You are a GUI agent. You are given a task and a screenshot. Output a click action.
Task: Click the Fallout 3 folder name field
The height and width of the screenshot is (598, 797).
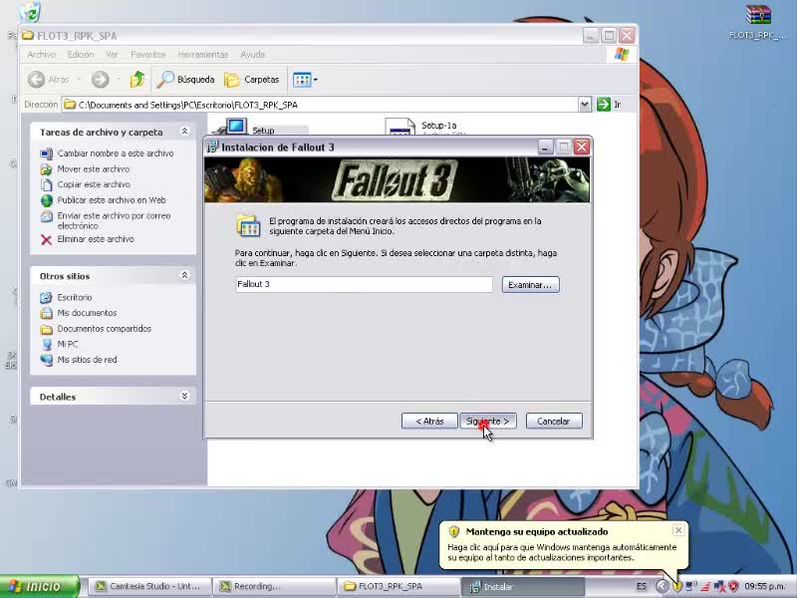364,284
